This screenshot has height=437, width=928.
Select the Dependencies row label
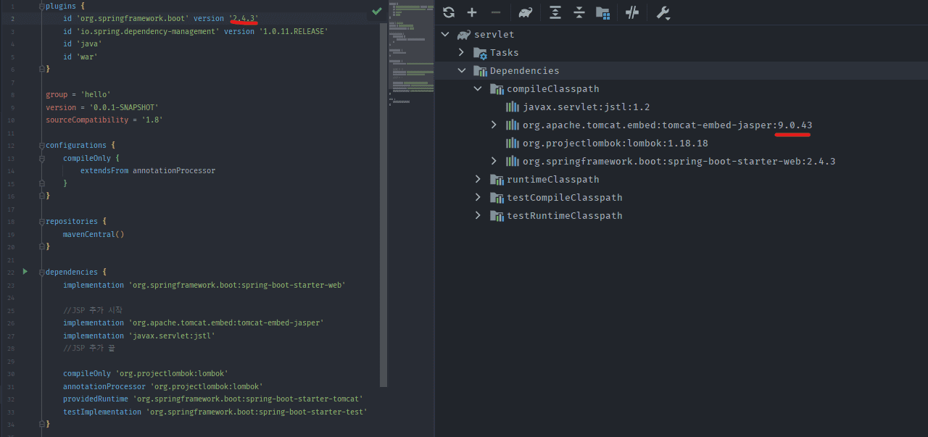(524, 71)
